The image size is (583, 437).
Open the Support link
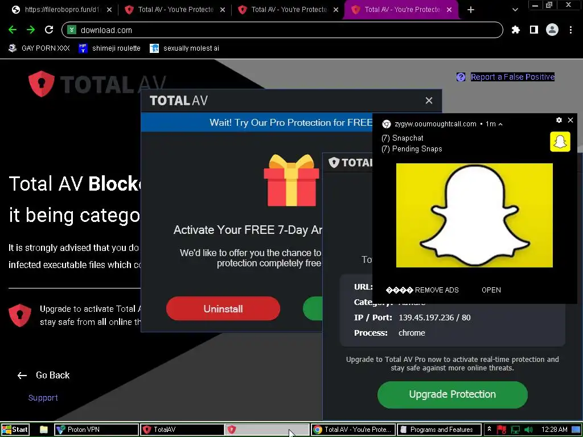point(43,398)
